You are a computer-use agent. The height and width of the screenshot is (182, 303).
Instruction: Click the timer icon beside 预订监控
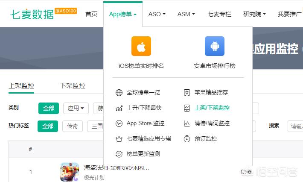tap(187, 139)
